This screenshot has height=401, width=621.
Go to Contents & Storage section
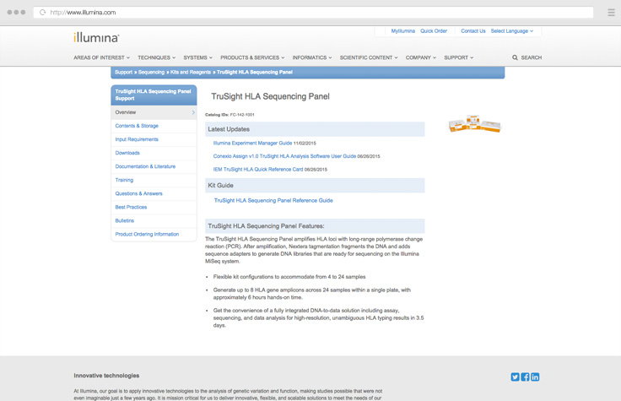tap(137, 126)
